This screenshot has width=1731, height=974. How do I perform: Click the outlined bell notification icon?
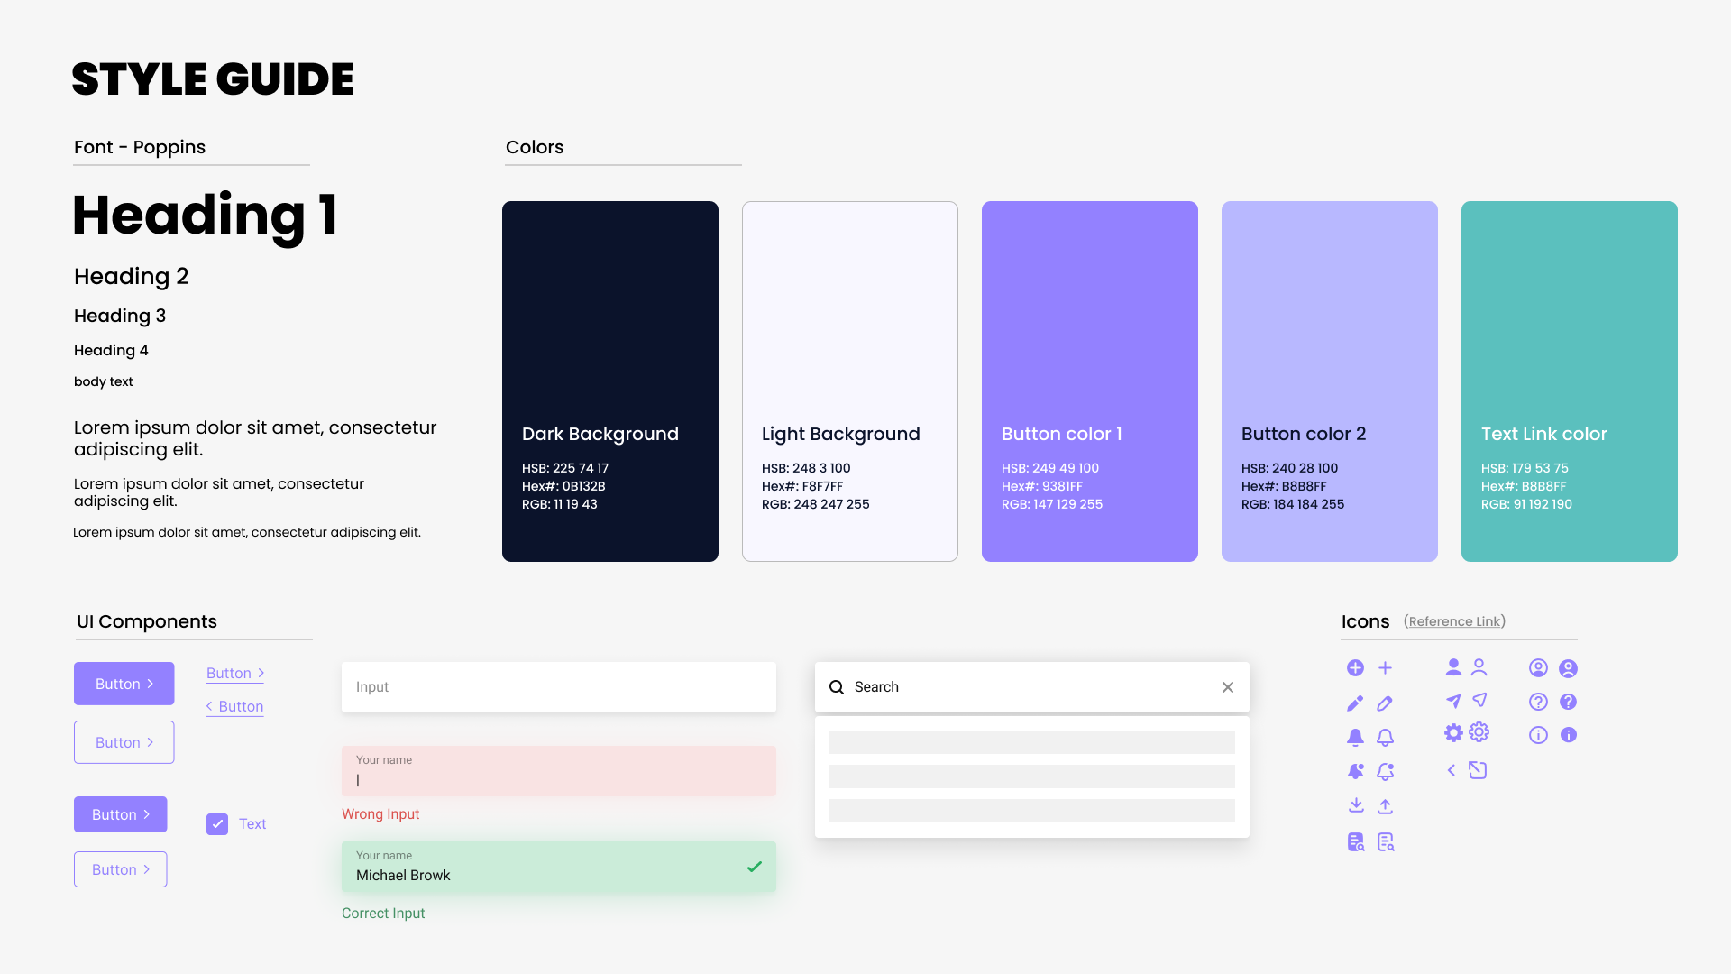[1386, 738]
